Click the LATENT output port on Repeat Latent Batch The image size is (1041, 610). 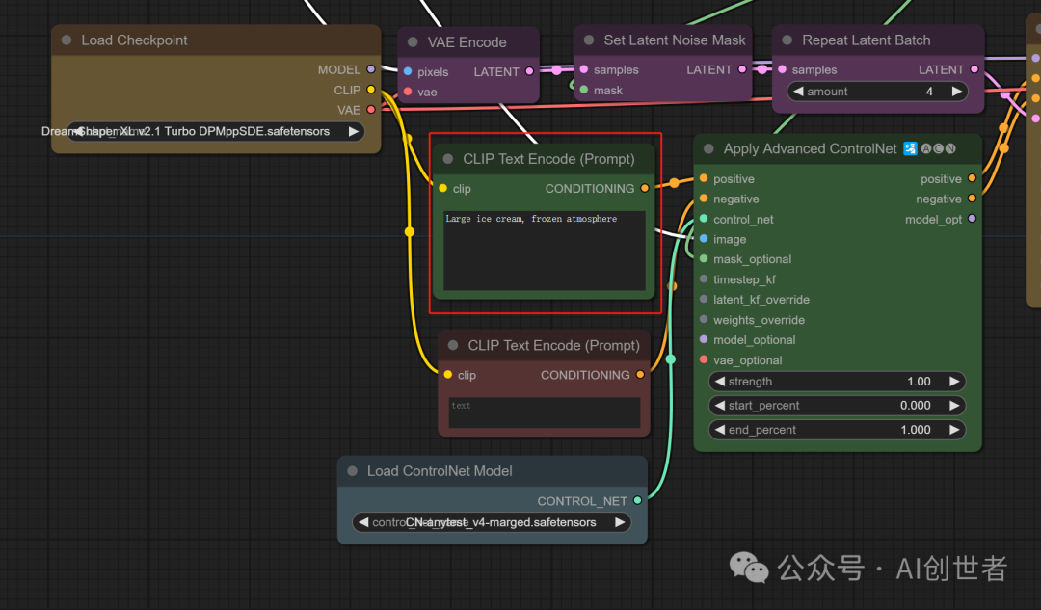[974, 69]
